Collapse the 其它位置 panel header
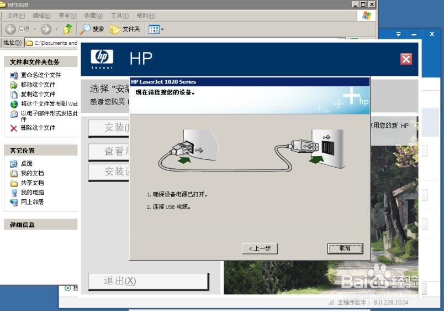 click(x=41, y=151)
